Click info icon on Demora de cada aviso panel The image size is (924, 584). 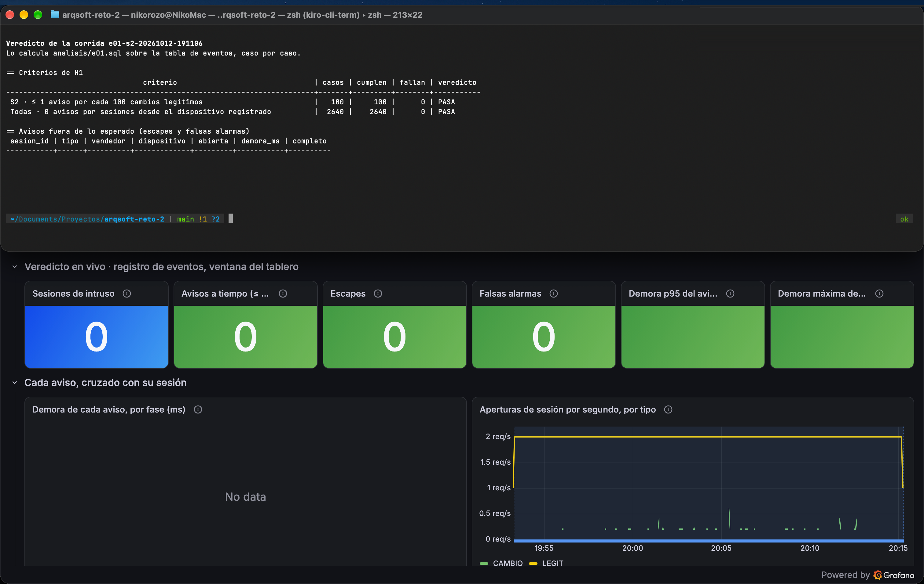pos(198,410)
